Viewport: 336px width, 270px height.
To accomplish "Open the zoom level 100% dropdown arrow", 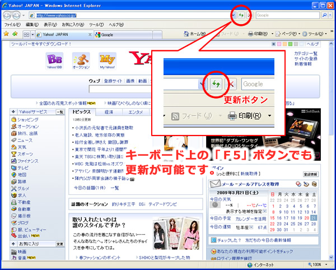I will tap(326, 264).
